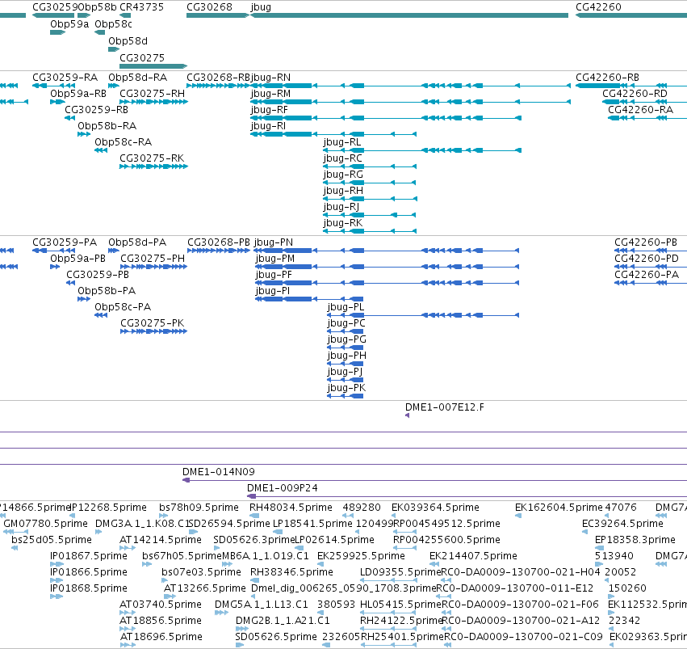
Task: Click transcript CG42260-RD
Action: (x=635, y=94)
